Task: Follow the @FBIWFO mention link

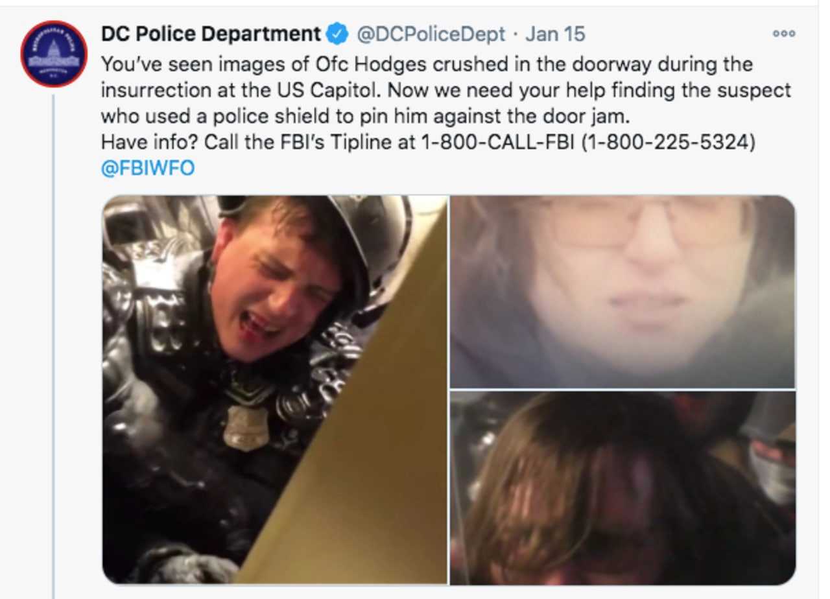Action: (x=148, y=169)
